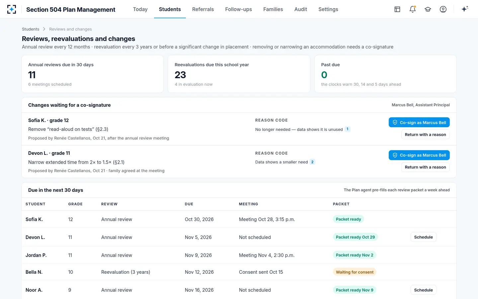
Task: Open notifications bell
Action: point(413,9)
